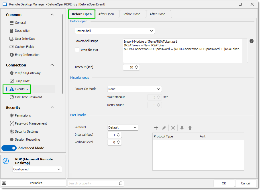This screenshot has width=261, height=191.
Task: Open the Configured RDP dropdown
Action: [37, 169]
